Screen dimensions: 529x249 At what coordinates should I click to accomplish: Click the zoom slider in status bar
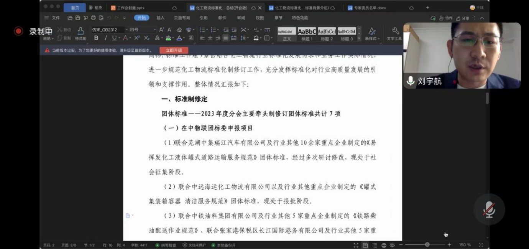coord(427,245)
